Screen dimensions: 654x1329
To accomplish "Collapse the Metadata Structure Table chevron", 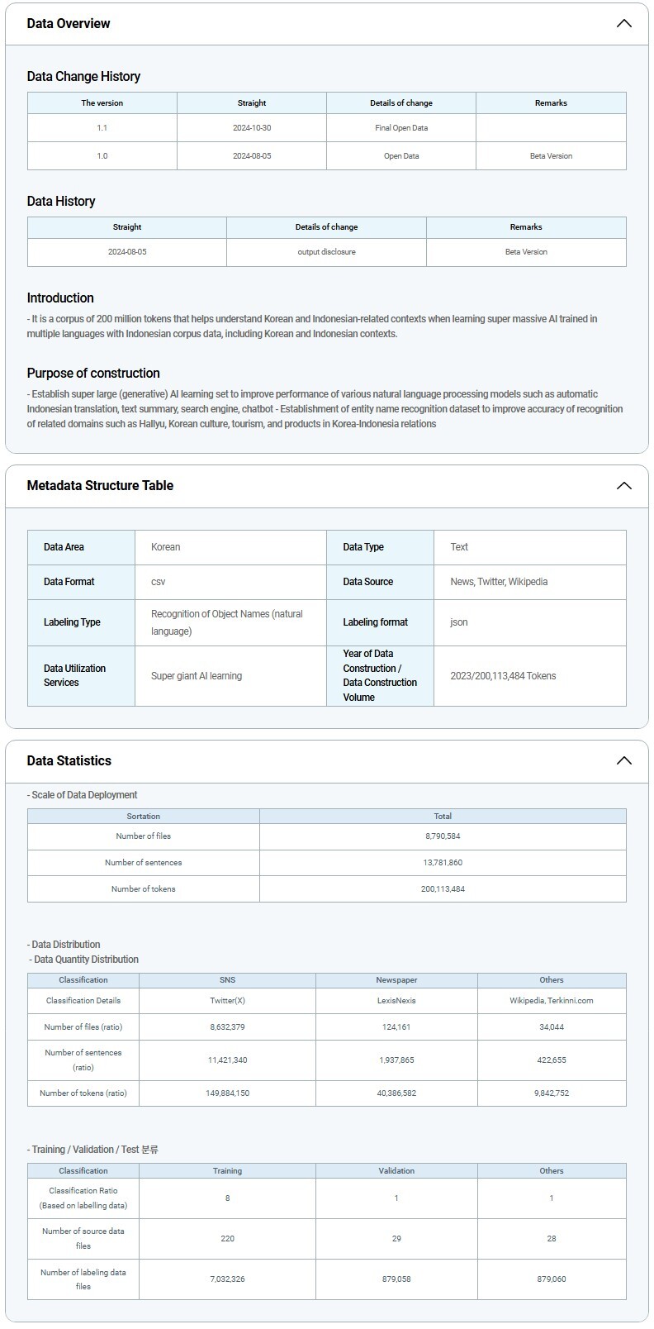I will click(x=623, y=485).
